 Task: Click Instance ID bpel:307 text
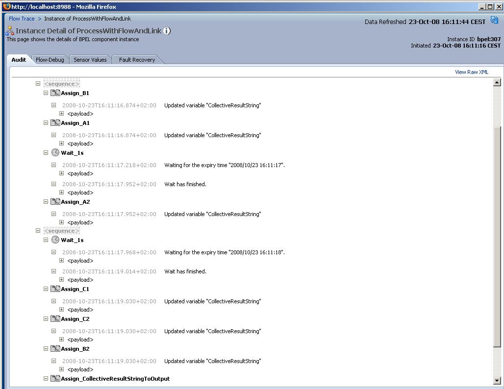[474, 39]
